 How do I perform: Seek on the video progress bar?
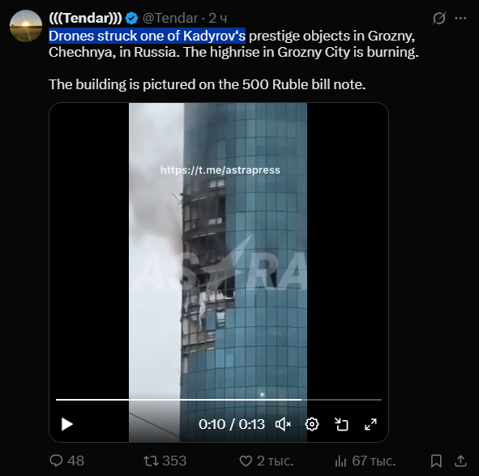[219, 400]
